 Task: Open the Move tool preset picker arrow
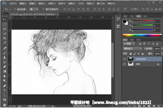click(x=10, y=9)
